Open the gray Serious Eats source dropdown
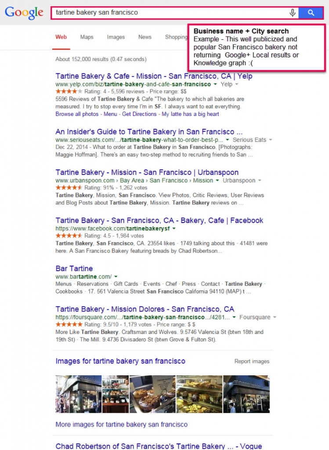Screen dimensions: 329x450 [x=270, y=140]
